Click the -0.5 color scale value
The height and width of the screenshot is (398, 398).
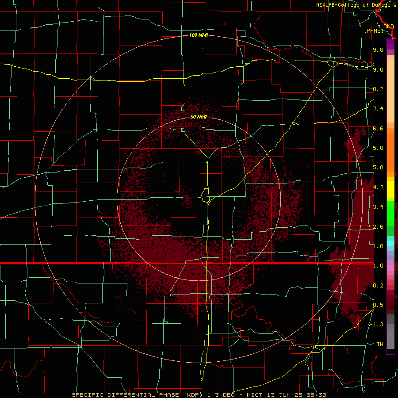click(376, 305)
